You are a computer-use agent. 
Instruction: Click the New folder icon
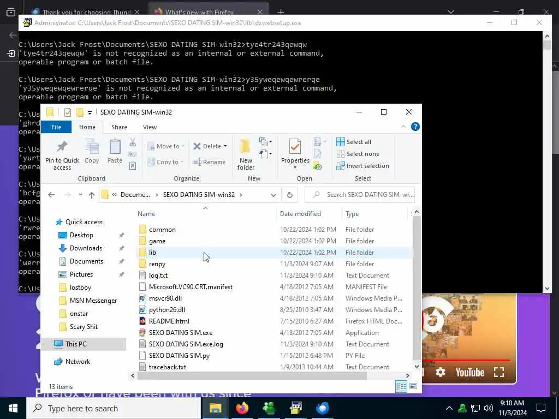[245, 146]
